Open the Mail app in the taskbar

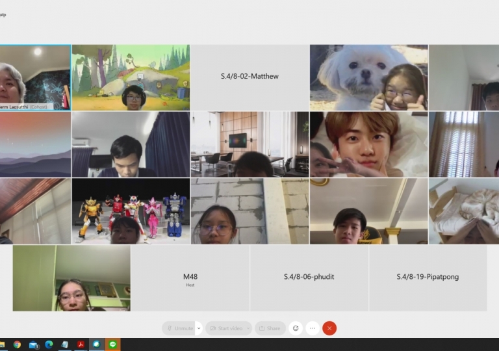click(x=33, y=344)
